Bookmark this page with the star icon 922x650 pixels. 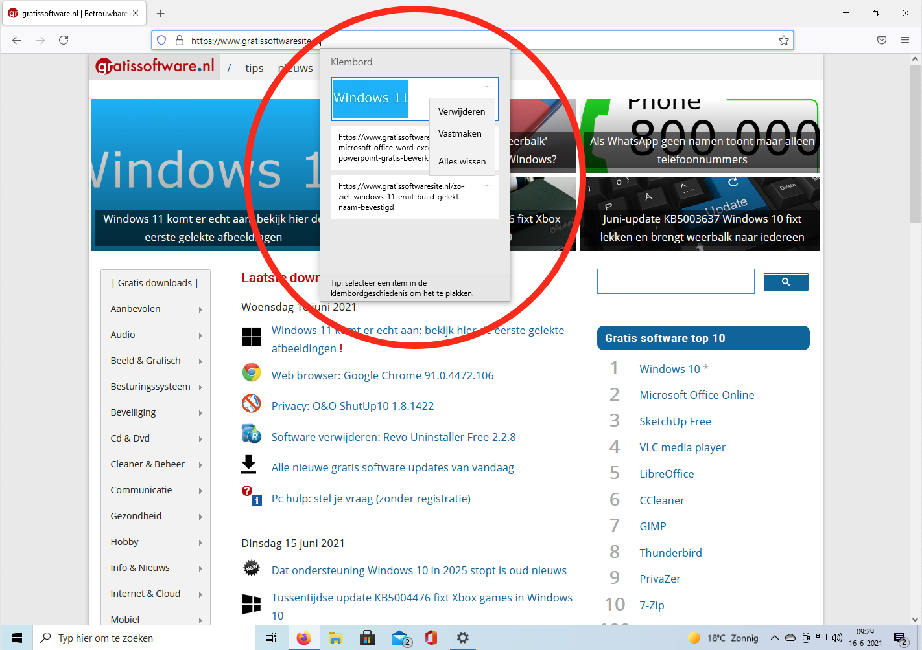tap(783, 40)
